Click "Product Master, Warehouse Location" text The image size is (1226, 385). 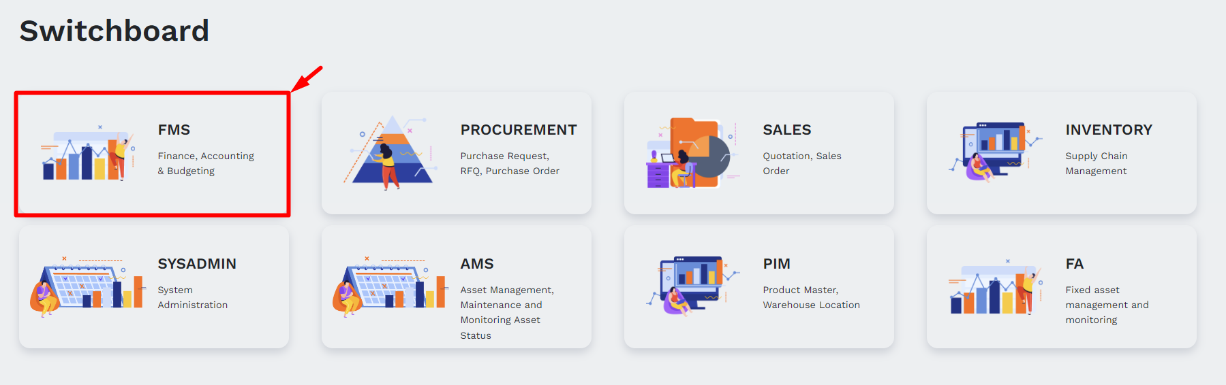[811, 297]
